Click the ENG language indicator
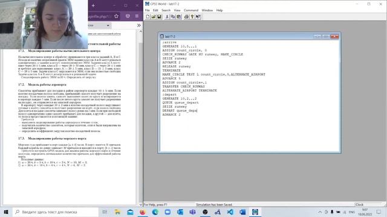387x217 pixels. coord(352,212)
